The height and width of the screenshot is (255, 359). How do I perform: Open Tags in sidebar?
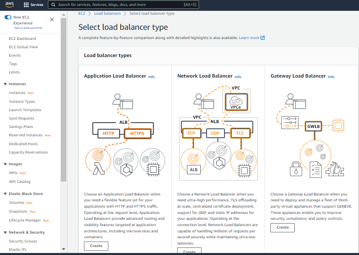[13, 64]
